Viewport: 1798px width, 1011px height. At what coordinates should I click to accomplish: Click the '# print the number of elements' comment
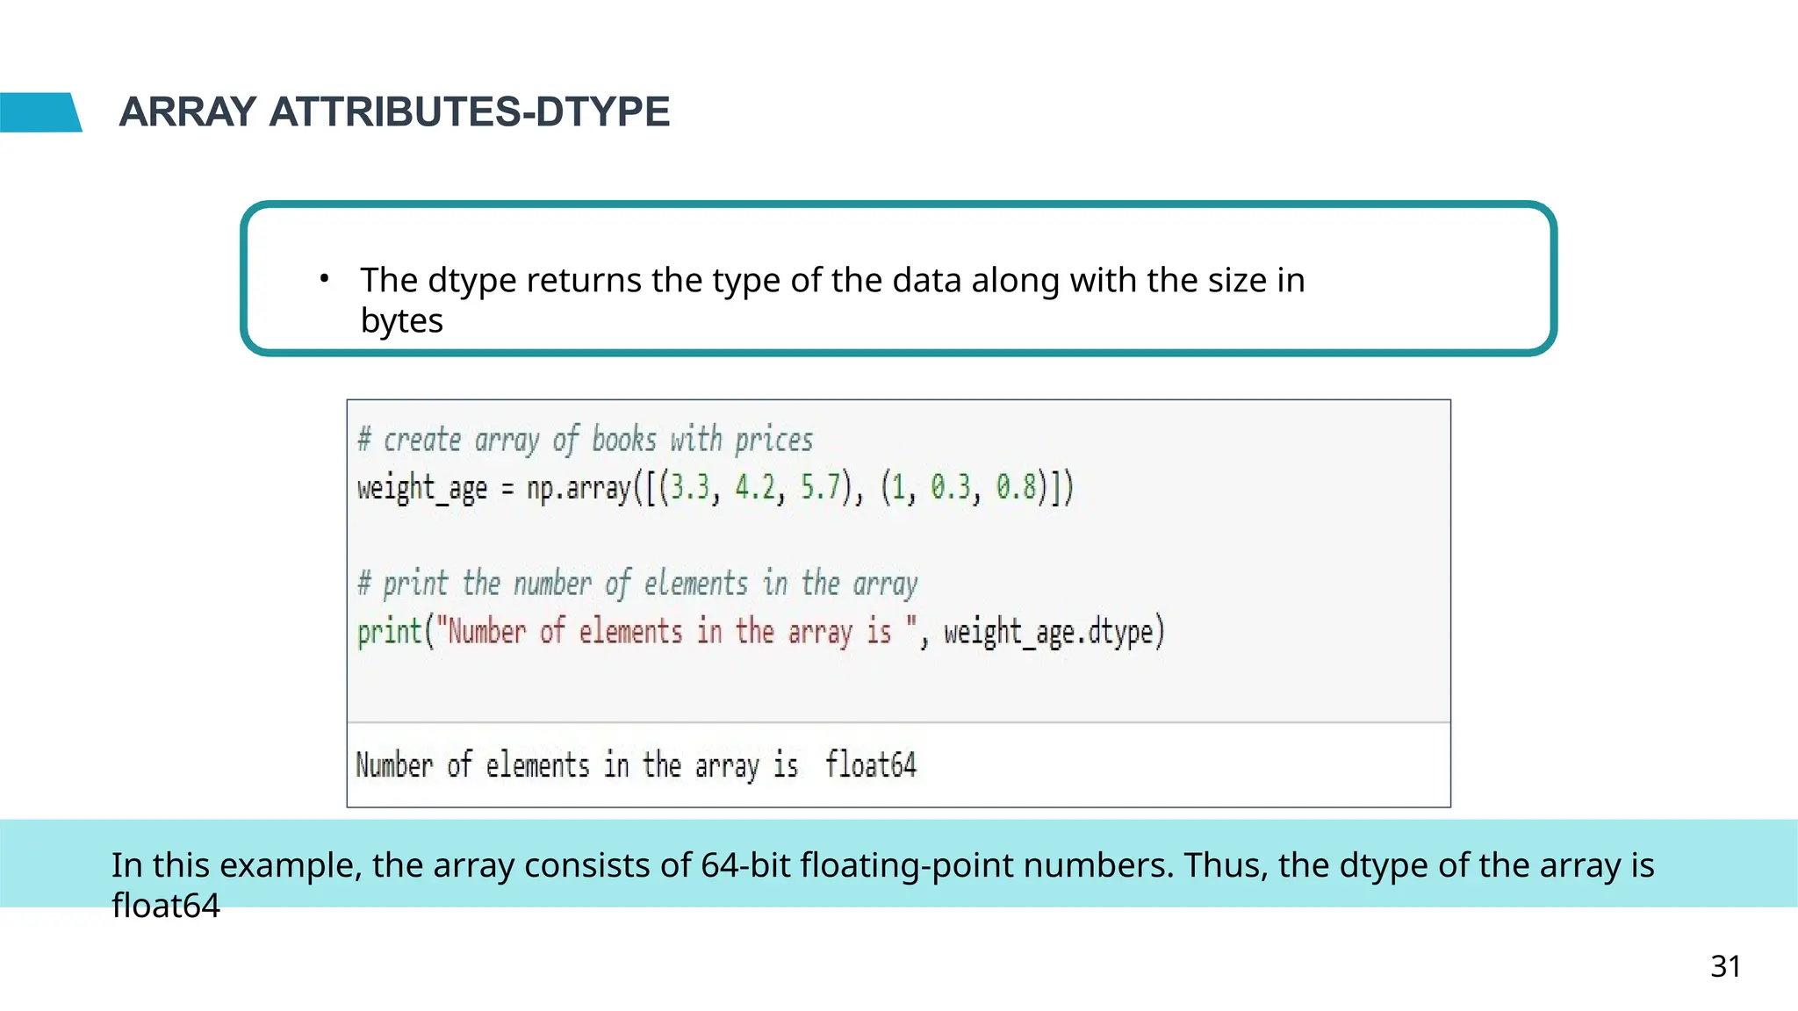(x=637, y=584)
